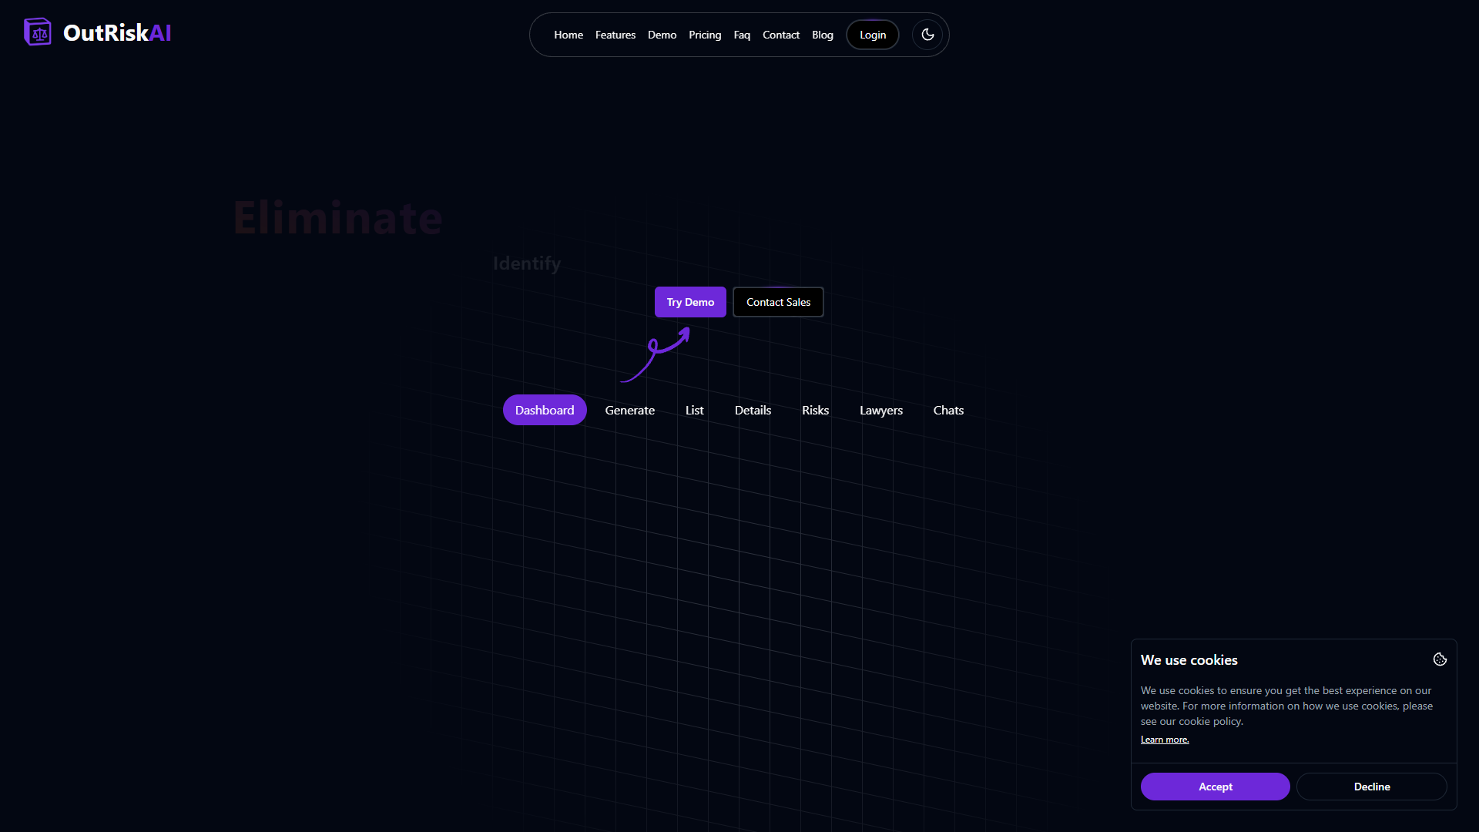Click the purple Try Demo button
The image size is (1479, 832).
click(690, 302)
